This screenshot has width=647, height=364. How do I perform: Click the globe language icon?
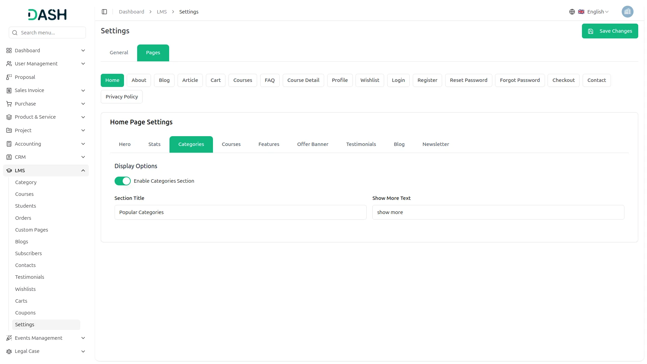coord(572,12)
